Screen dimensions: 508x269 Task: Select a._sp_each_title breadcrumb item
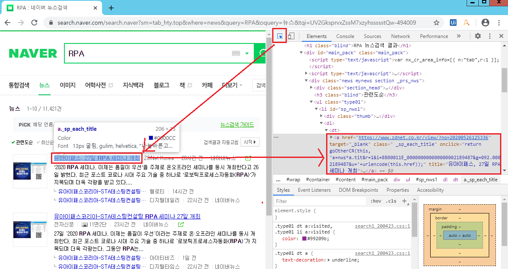click(481, 180)
